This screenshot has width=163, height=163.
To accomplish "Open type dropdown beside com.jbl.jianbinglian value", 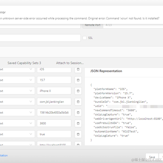I will [17, 102].
